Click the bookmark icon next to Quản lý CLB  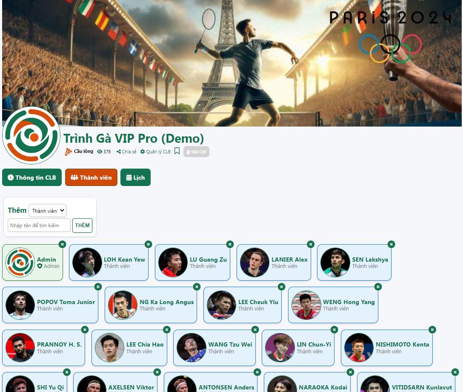pyautogui.click(x=177, y=151)
